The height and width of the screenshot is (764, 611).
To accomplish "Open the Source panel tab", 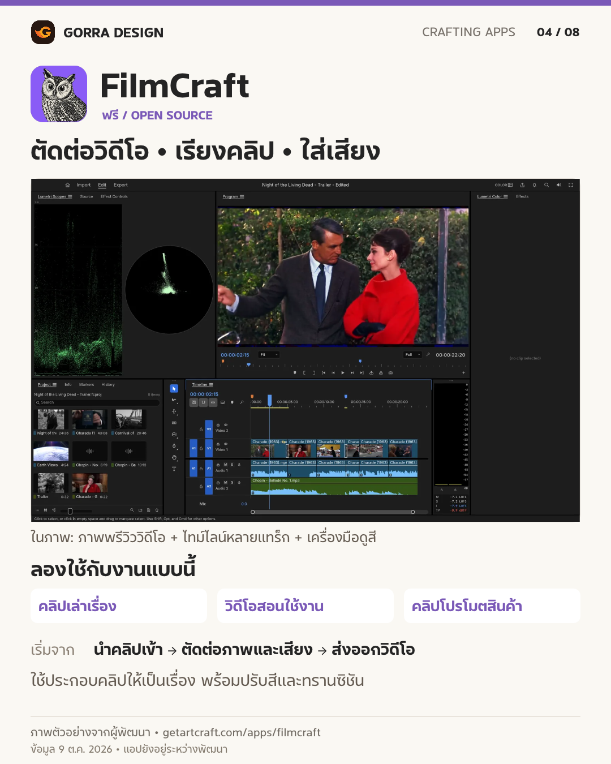I will [x=87, y=196].
